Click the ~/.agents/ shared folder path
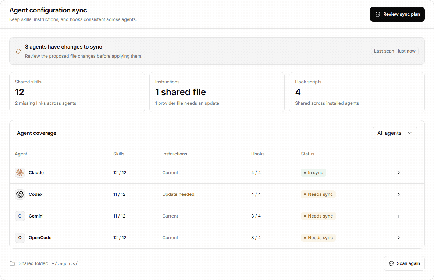434x280 pixels. tap(65, 264)
